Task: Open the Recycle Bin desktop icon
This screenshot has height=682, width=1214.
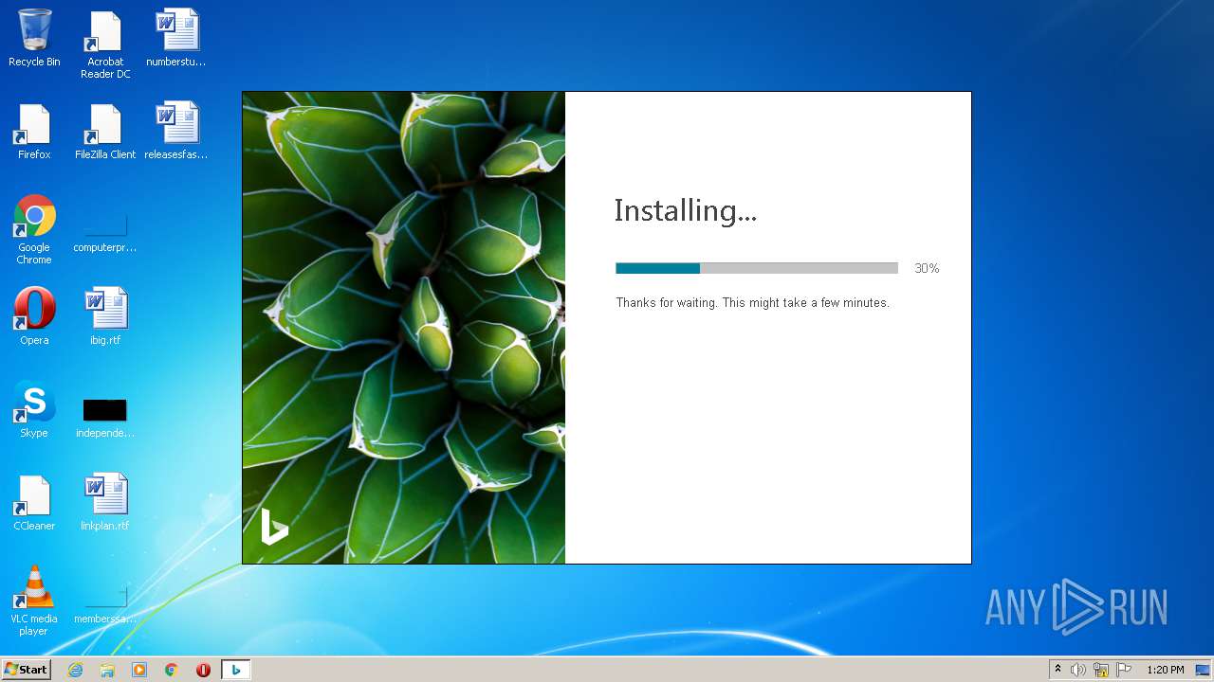Action: coord(34,38)
